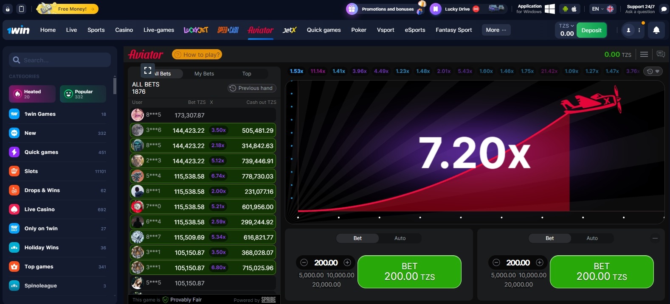Switch to the Top bets tab

(247, 74)
